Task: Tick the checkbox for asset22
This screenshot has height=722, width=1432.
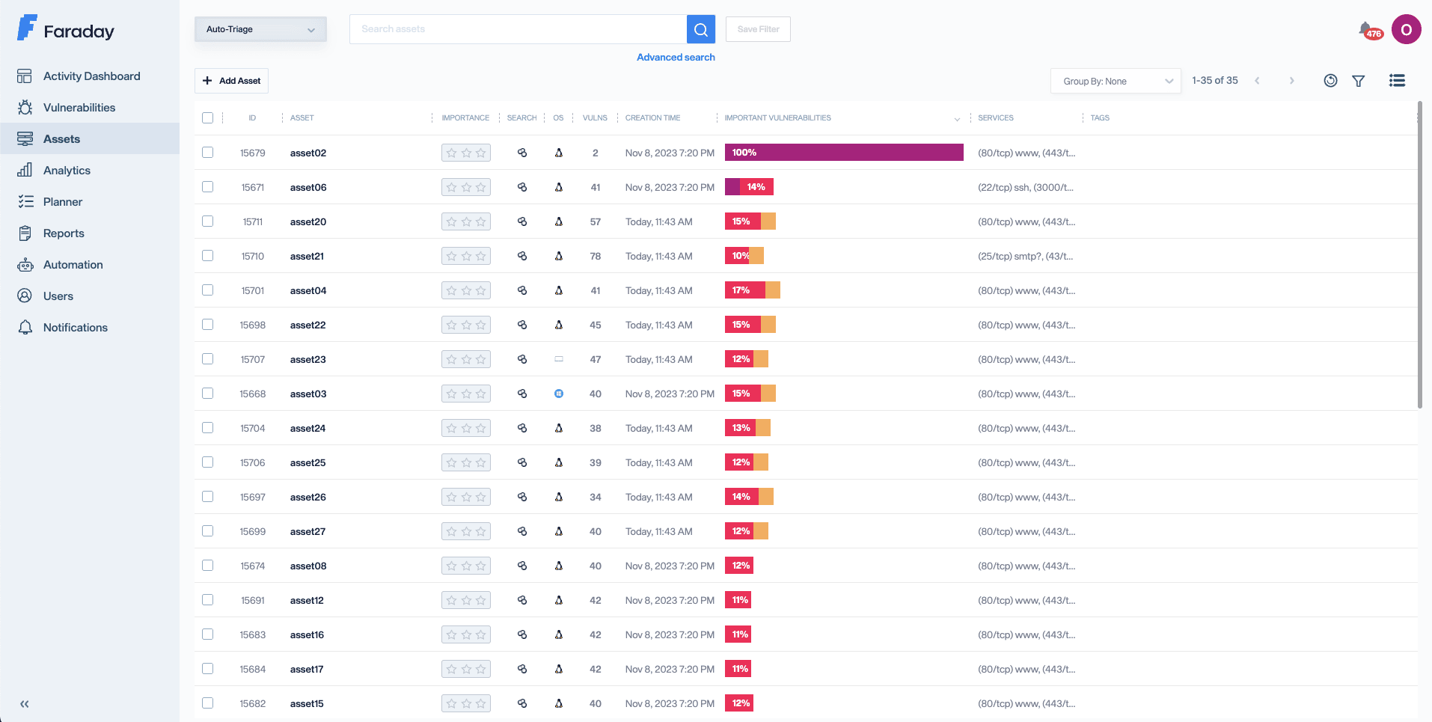Action: coord(208,325)
